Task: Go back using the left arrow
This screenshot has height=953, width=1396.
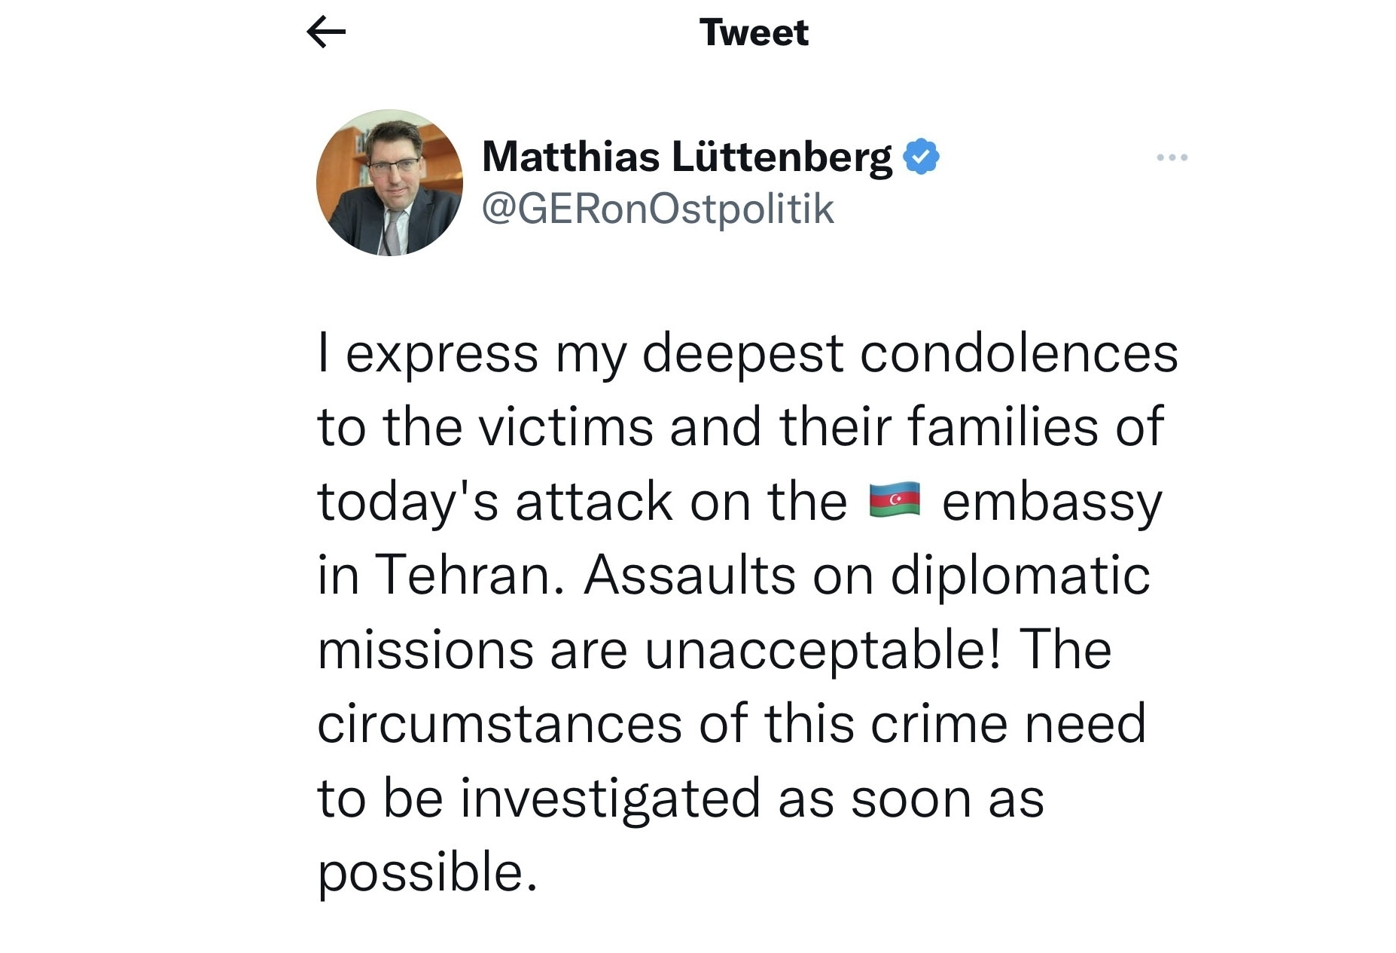Action: 326,32
